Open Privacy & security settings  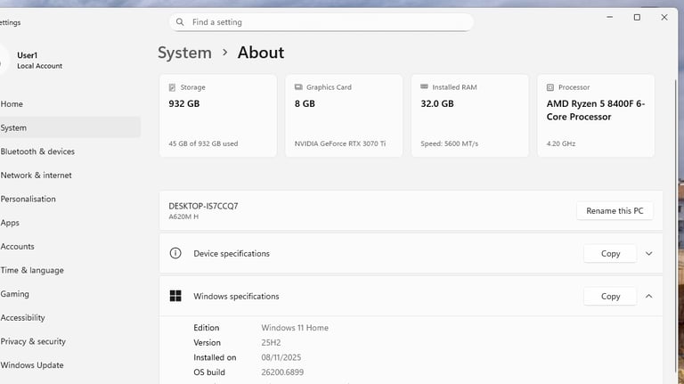coord(69,341)
